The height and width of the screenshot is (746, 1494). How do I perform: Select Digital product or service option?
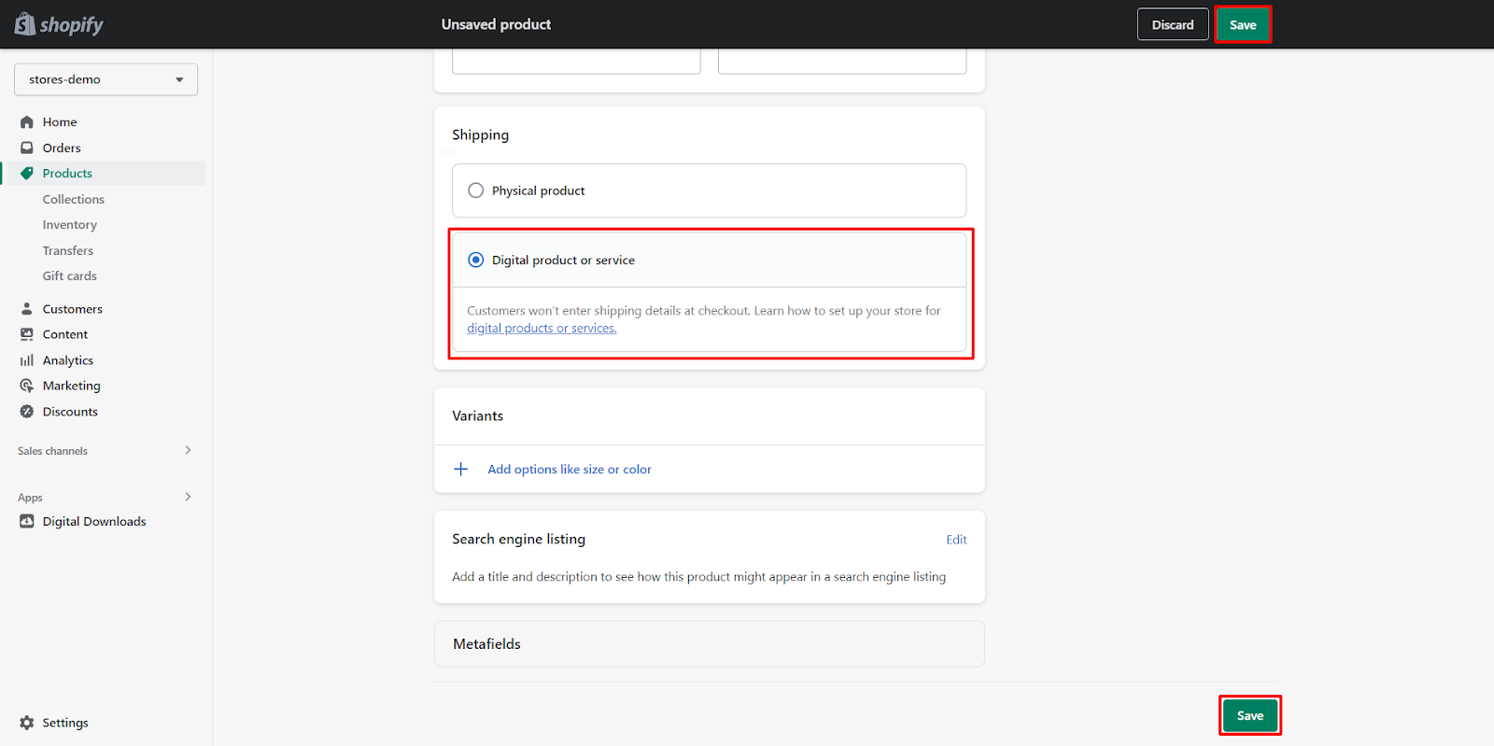tap(476, 260)
